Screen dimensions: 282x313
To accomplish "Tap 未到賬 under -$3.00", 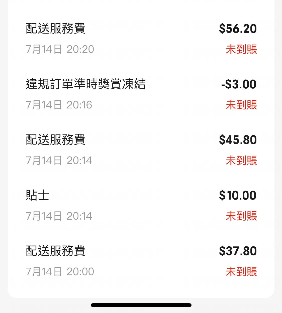I will pyautogui.click(x=241, y=105).
